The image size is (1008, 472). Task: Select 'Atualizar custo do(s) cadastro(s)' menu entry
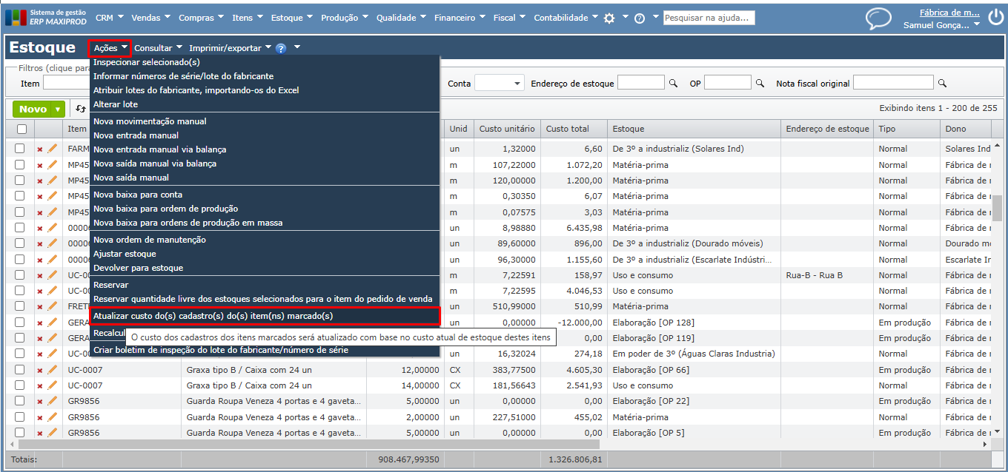(213, 316)
